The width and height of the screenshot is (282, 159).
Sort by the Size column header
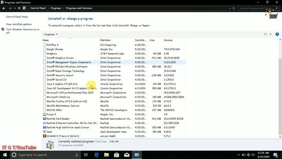coord(155,40)
